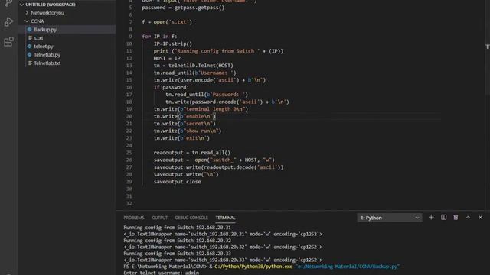Click the Python icon beside Backup.py
The image size is (490, 275).
click(30, 30)
